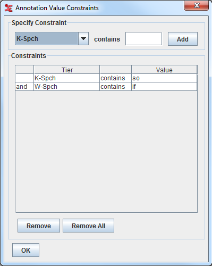Close the Annotation Value Constraints dialog
The height and width of the screenshot is (266, 212).
tap(196, 5)
